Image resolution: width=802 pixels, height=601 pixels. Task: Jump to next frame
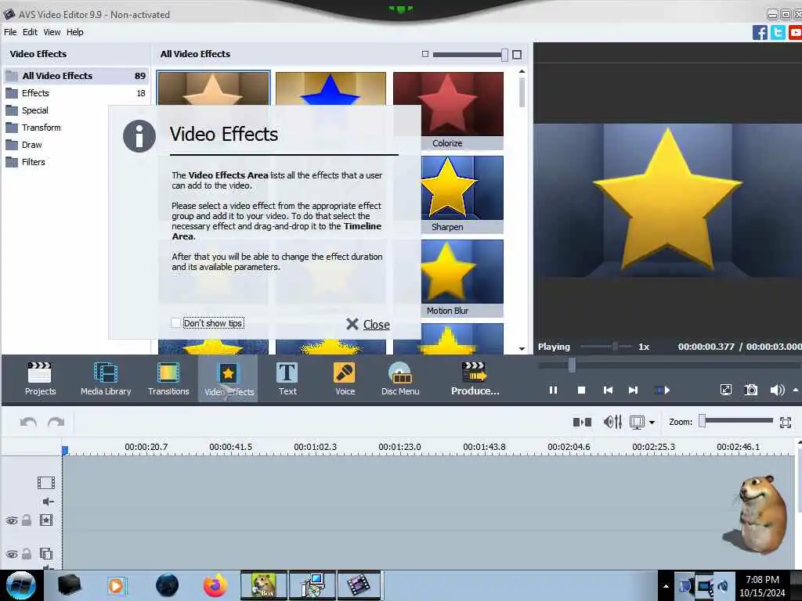(x=633, y=390)
